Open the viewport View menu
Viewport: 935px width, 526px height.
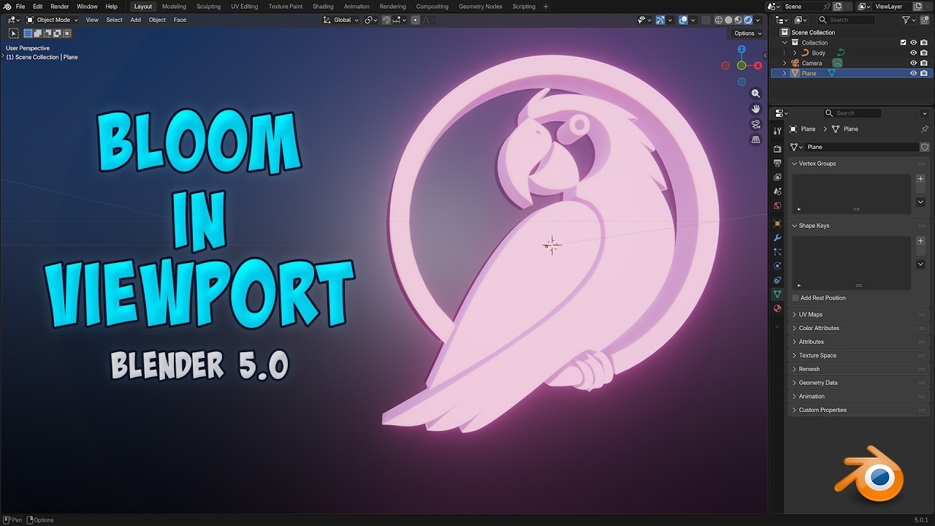point(92,20)
